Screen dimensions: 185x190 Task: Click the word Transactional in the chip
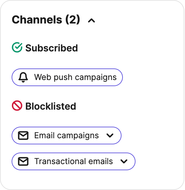click(60, 161)
